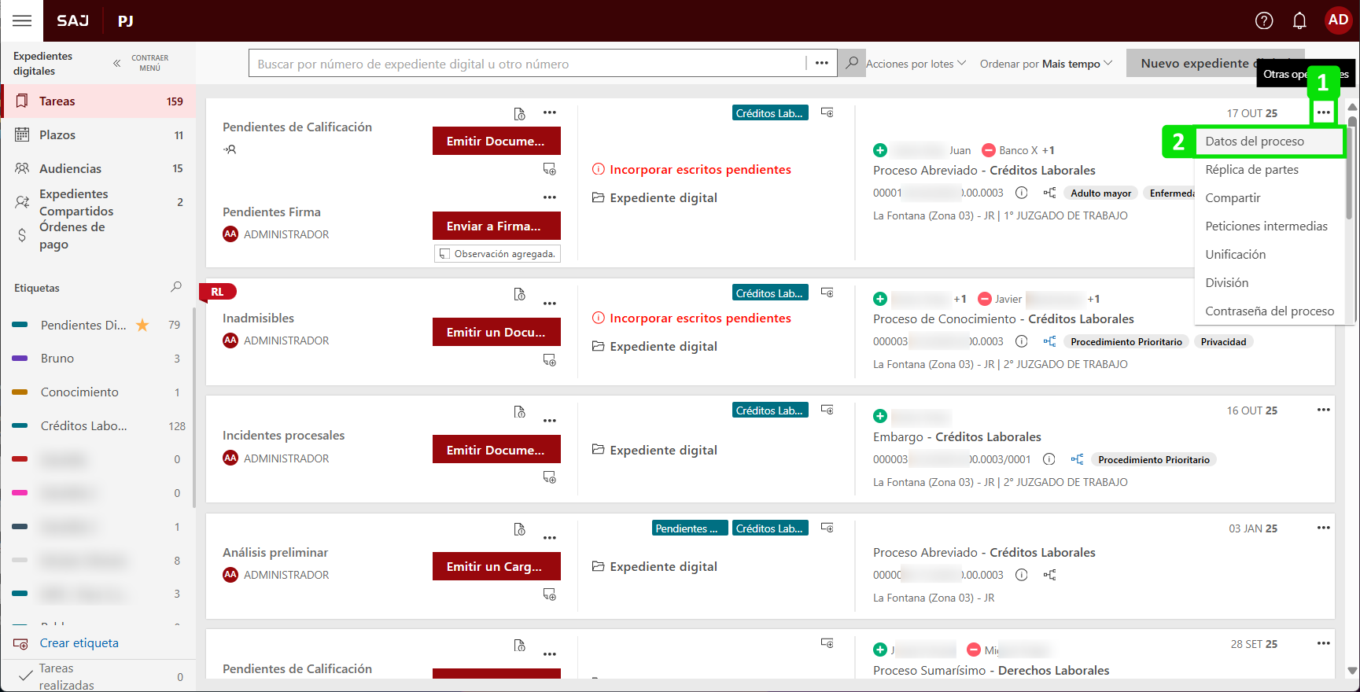
Task: Show info icon for Proceso de Conocimiento number
Action: pyautogui.click(x=1021, y=341)
